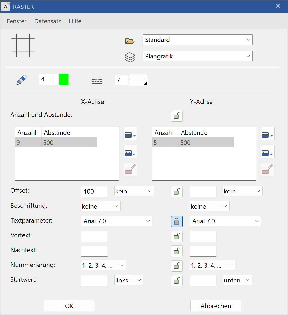Open the Startwert 'links' dropdown
288x315 pixels.
click(x=129, y=280)
